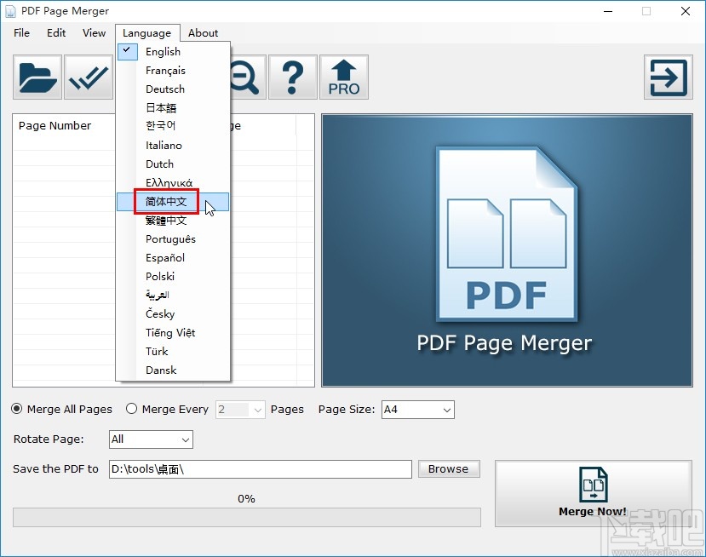This screenshot has width=706, height=557.
Task: Click the Merge Now! button
Action: [x=593, y=493]
